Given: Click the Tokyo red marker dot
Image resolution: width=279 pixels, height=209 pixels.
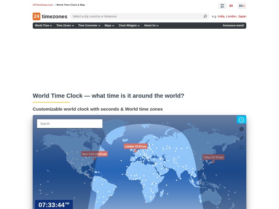Looking at the screenshot, I should (213, 162).
